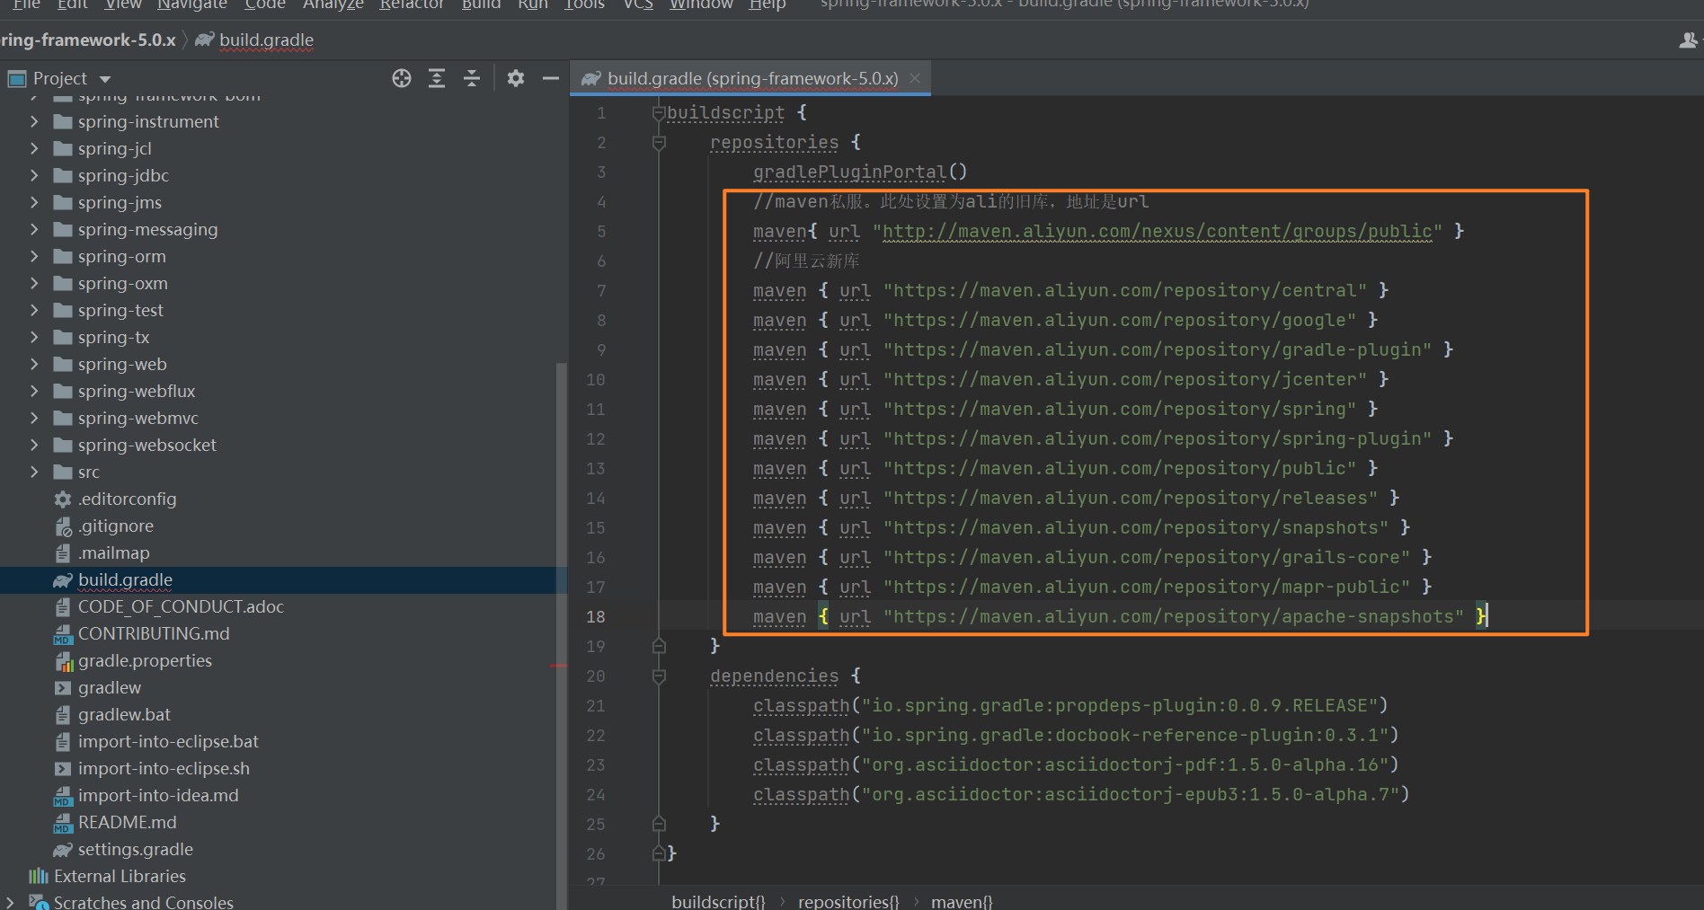Click the gradlew.bat file icon
Image resolution: width=1704 pixels, height=910 pixels.
[x=63, y=715]
